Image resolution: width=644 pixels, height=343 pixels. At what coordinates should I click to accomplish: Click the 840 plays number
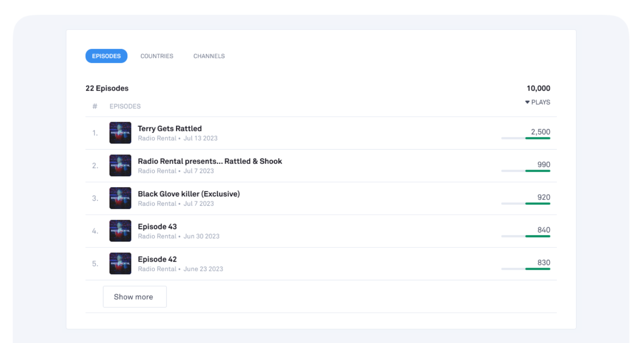(x=544, y=230)
